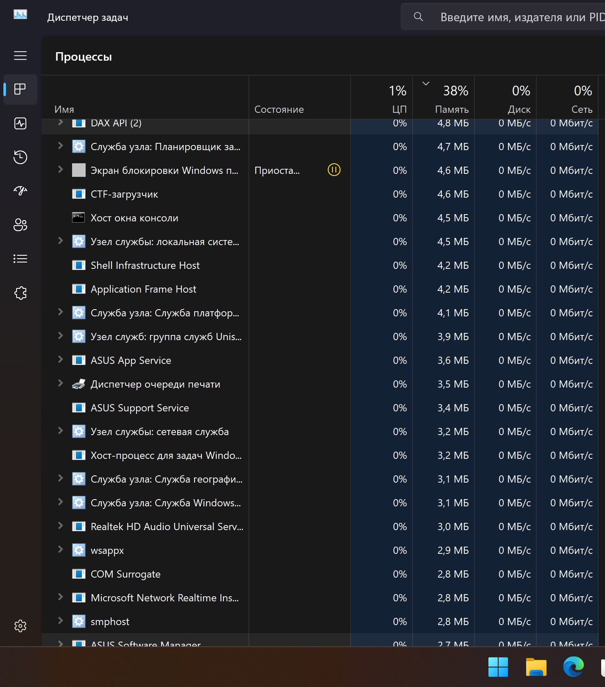Select Служба узла: Служба платфор... row

pyautogui.click(x=320, y=313)
